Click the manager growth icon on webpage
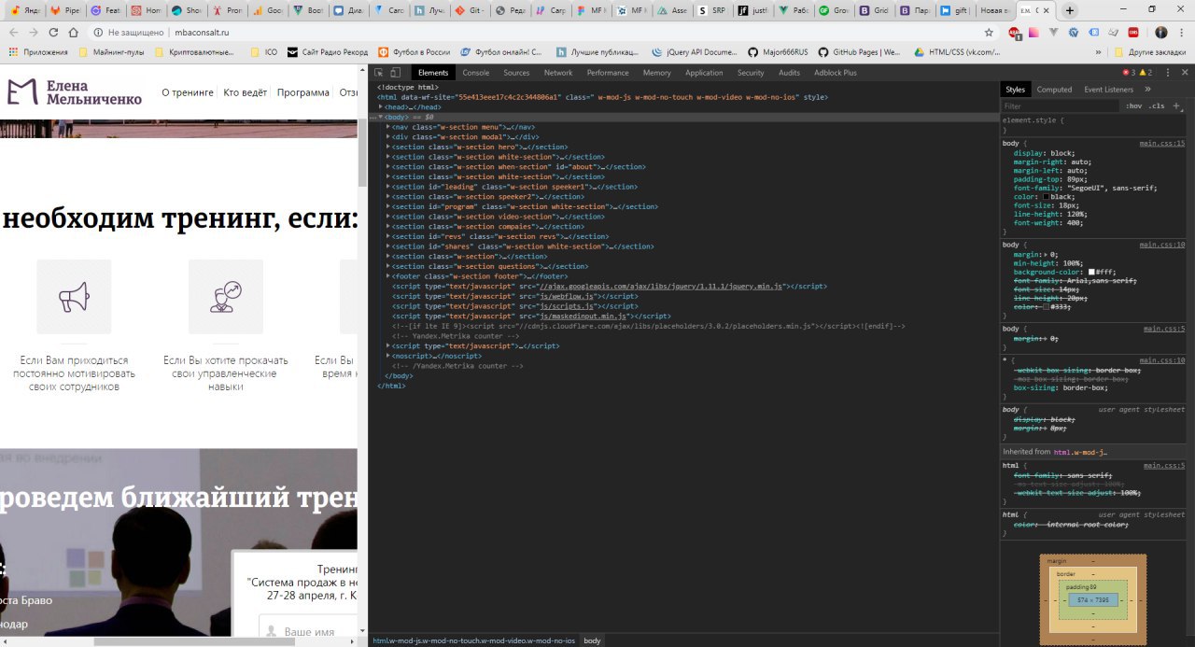This screenshot has width=1195, height=647. [226, 297]
